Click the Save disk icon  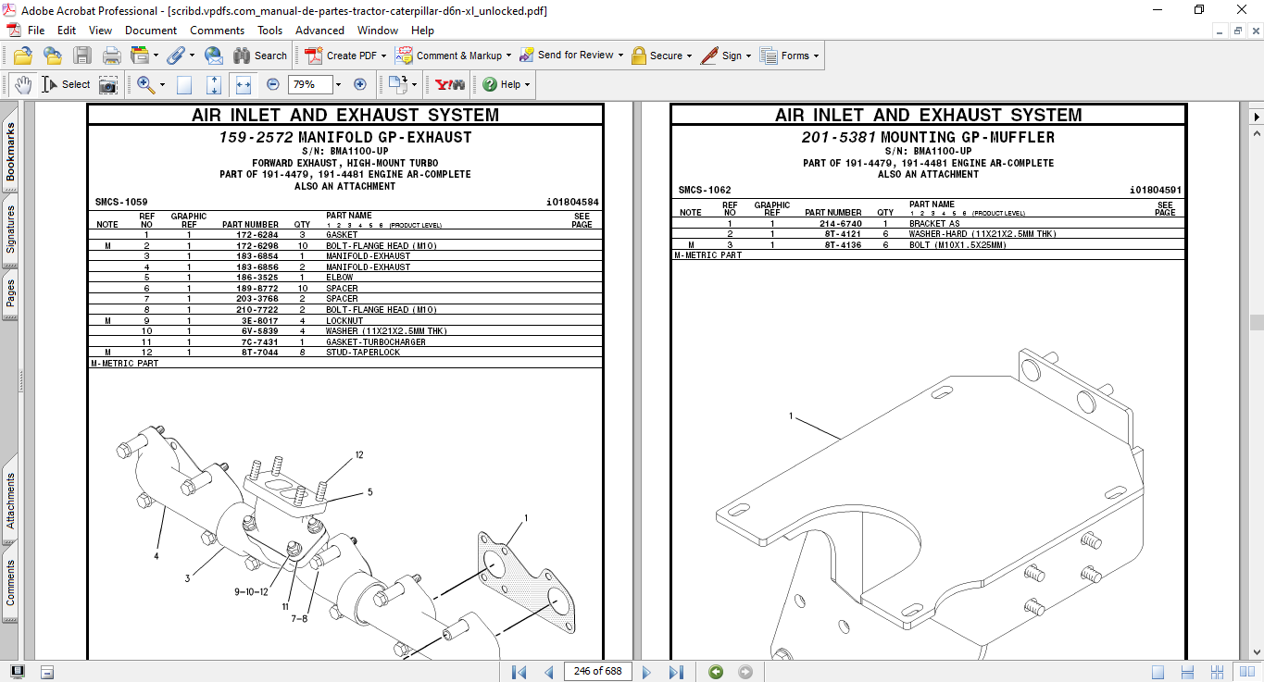[x=82, y=56]
